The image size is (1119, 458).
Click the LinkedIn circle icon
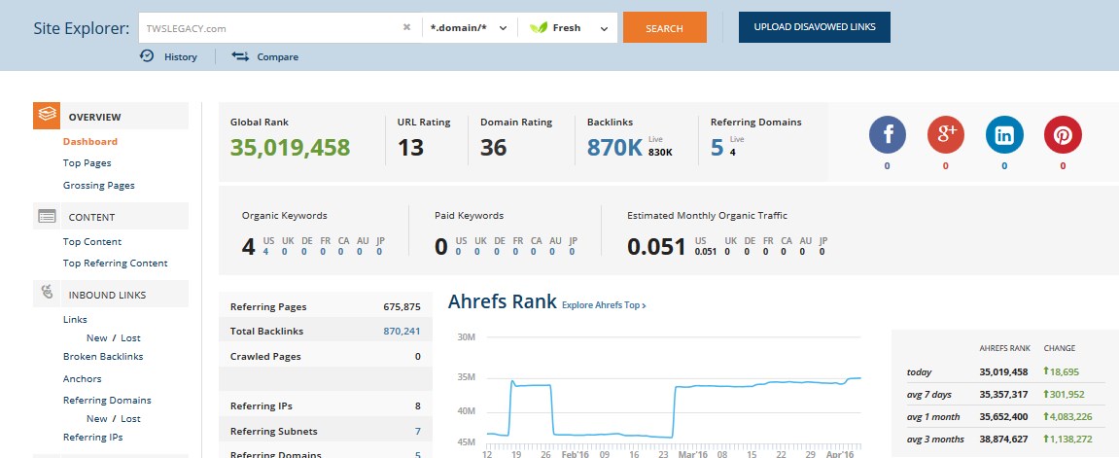1004,134
